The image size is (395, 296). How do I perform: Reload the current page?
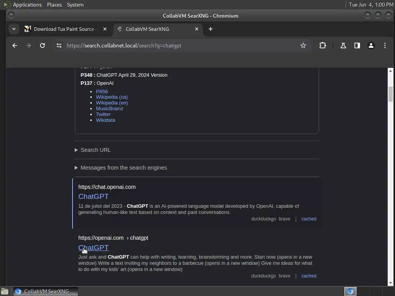coord(42,45)
